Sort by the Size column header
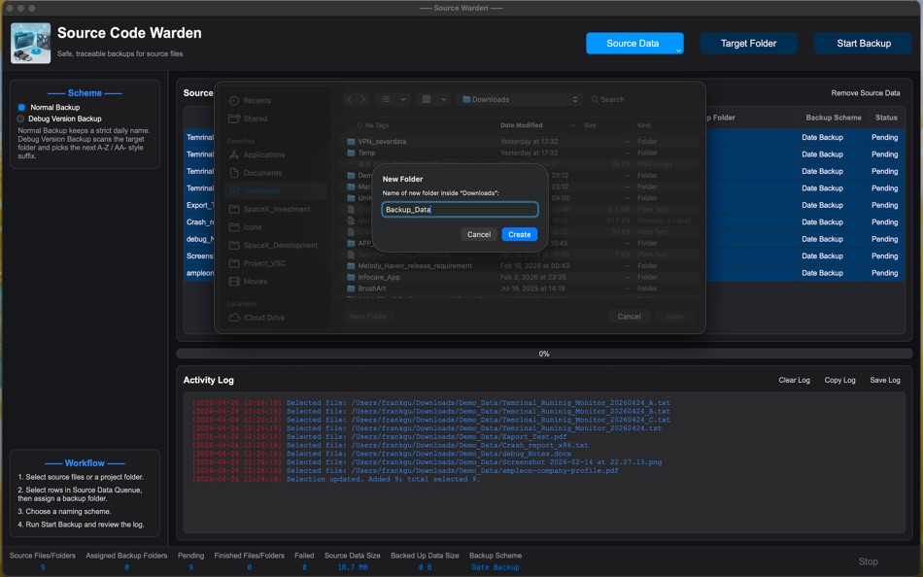This screenshot has width=923, height=577. pos(590,125)
